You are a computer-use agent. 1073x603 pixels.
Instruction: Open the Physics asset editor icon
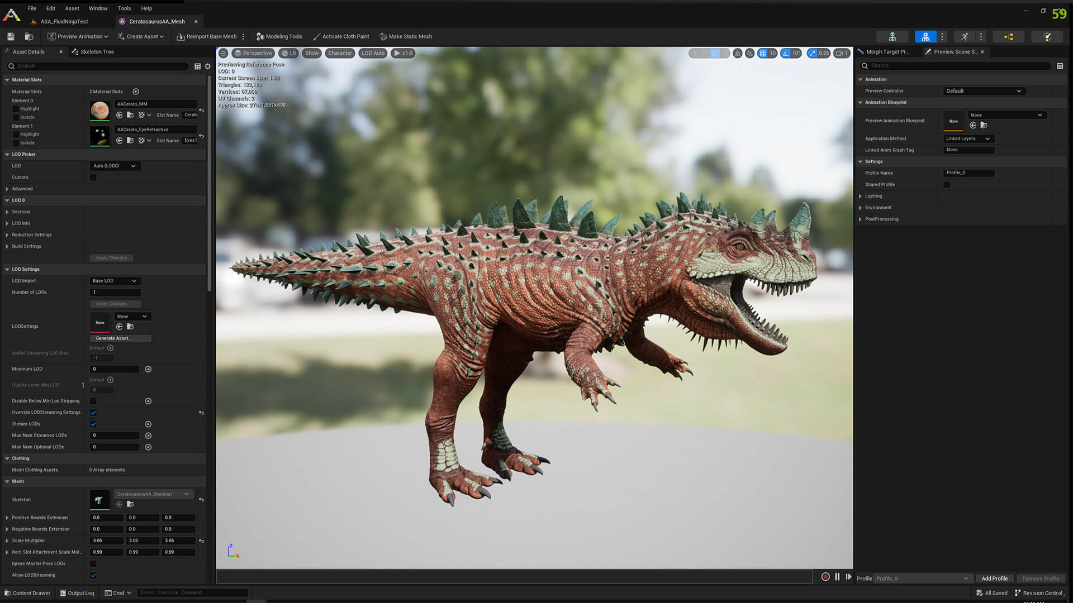[1047, 37]
